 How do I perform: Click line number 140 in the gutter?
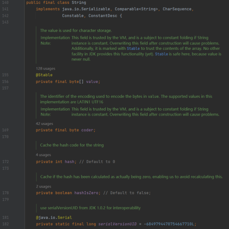pyautogui.click(x=5, y=3)
